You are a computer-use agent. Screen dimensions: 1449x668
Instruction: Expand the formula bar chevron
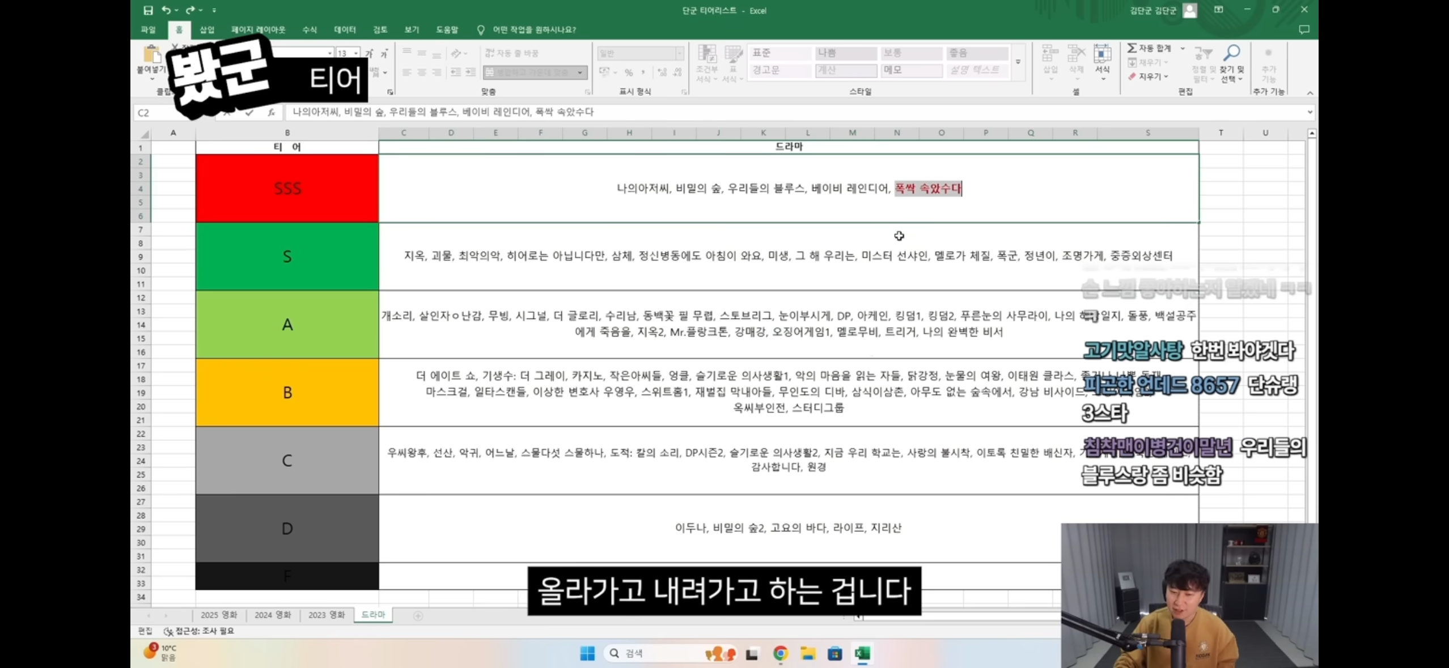[1310, 112]
